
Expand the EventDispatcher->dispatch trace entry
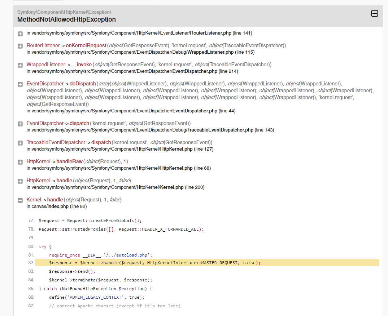20,124
